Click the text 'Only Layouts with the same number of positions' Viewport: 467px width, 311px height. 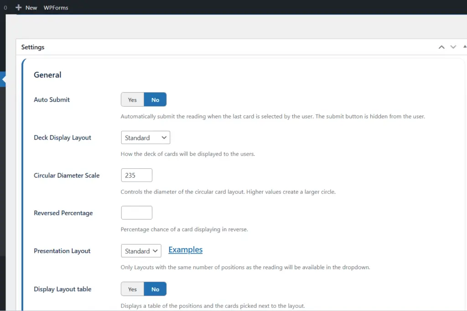[x=245, y=267]
